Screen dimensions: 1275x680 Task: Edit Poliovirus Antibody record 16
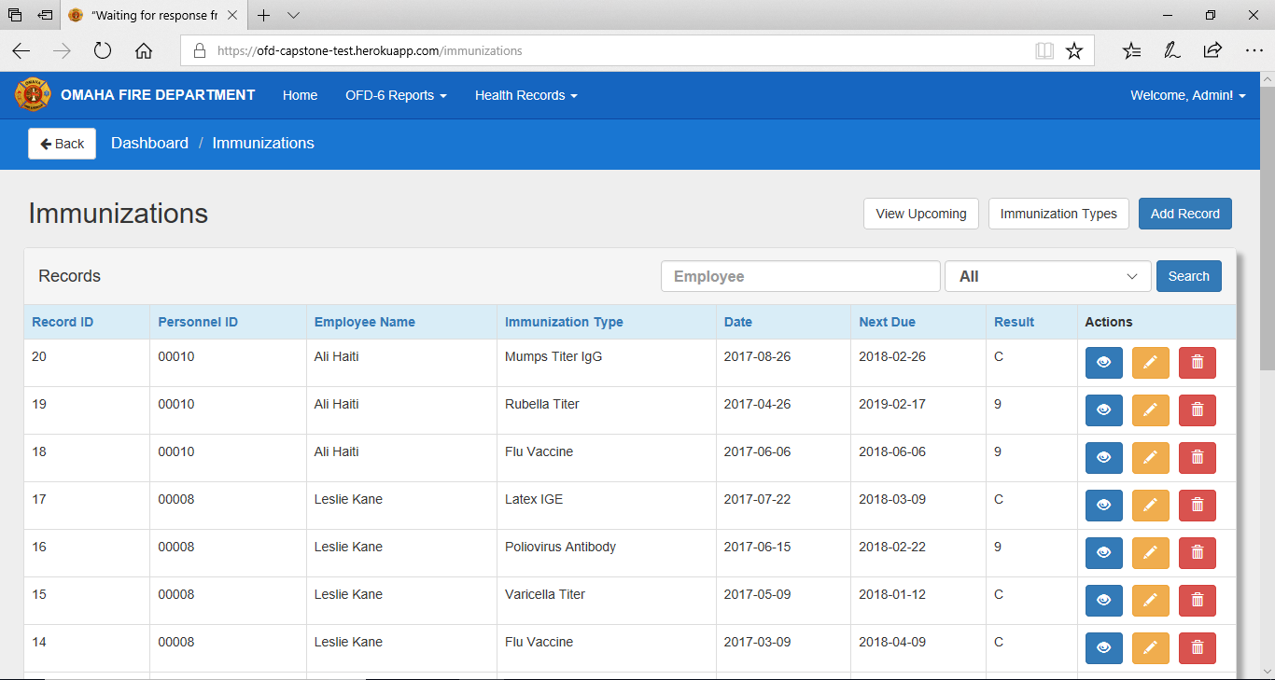point(1151,553)
